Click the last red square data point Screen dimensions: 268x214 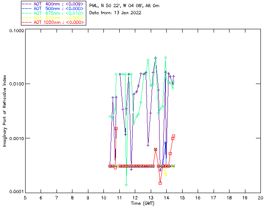pos(173,136)
